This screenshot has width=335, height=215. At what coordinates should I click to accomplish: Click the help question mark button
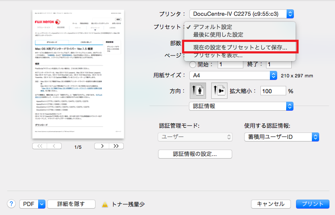point(12,204)
